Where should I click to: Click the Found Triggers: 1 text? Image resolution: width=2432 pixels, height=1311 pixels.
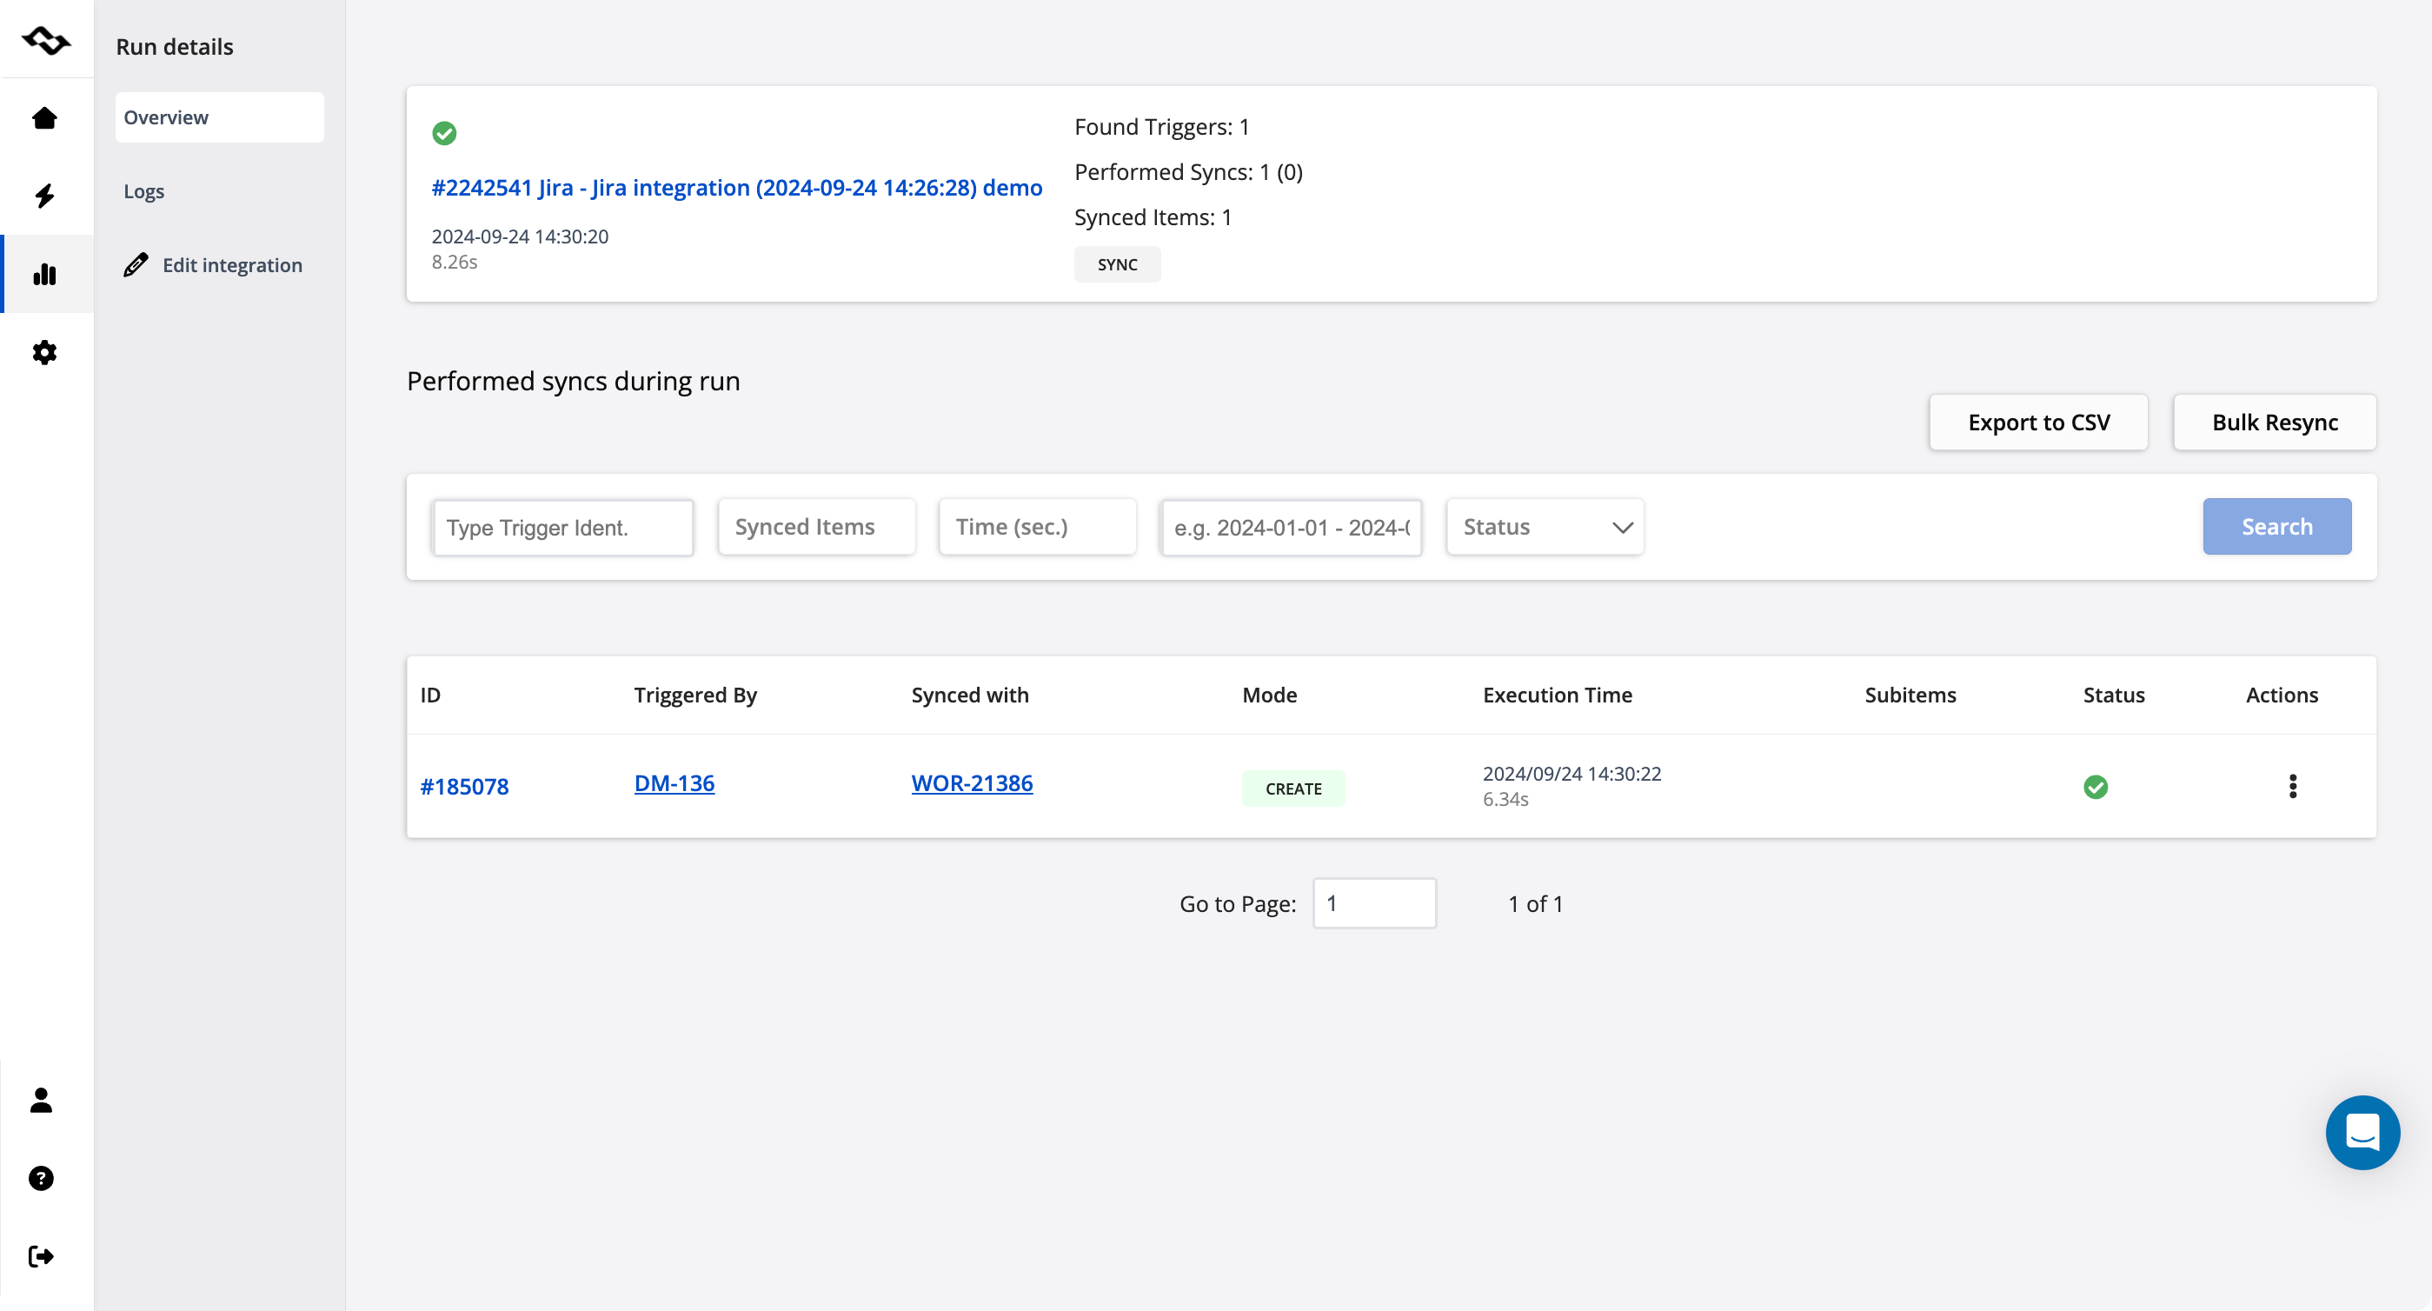pyautogui.click(x=1161, y=127)
